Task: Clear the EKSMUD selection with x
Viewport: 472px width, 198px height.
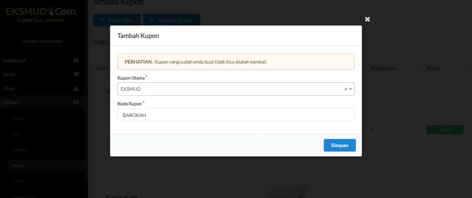Action: tap(346, 89)
